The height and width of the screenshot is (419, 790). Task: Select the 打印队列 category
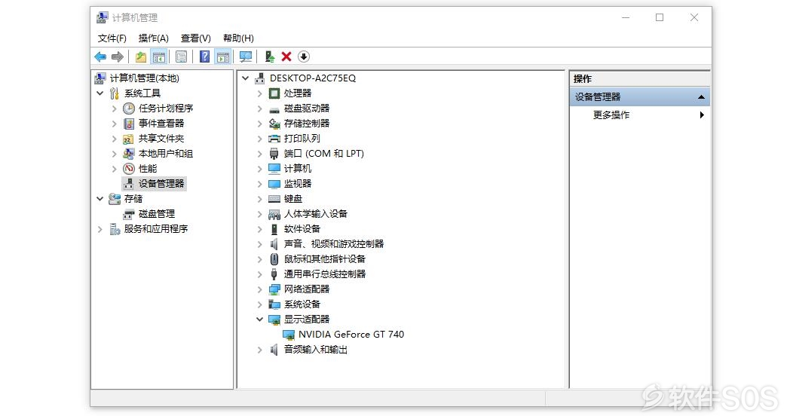(302, 139)
